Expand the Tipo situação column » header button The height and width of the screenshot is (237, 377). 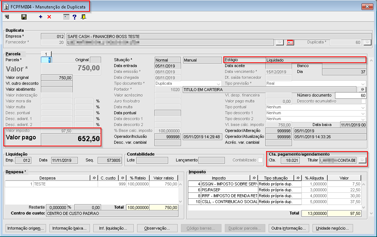click(298, 178)
